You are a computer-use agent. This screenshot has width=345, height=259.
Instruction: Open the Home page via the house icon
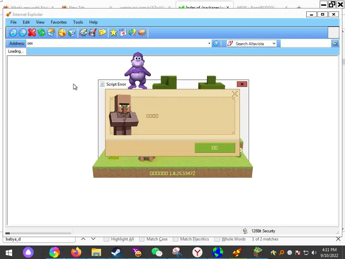(51, 33)
